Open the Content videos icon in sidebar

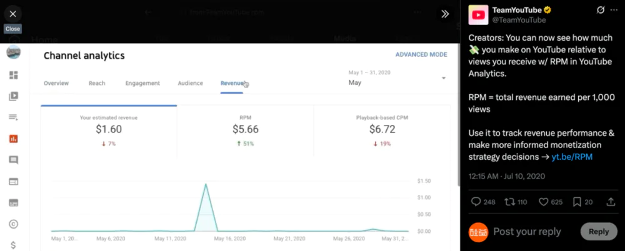(13, 96)
